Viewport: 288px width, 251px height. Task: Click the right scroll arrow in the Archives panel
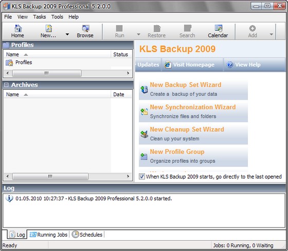128,177
